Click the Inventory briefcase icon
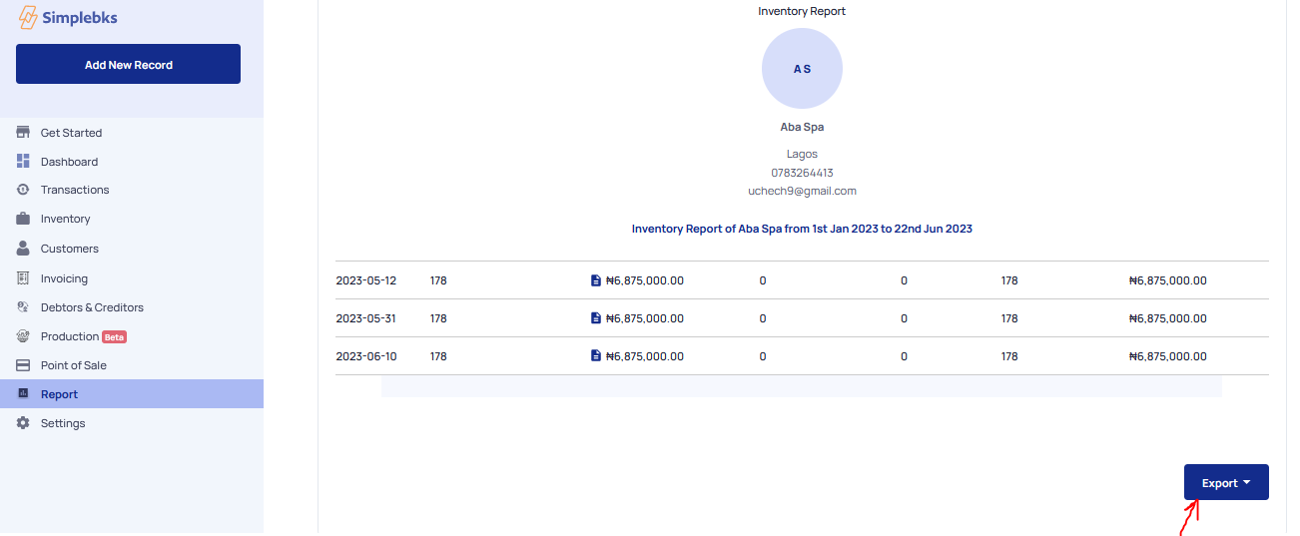 (23, 219)
